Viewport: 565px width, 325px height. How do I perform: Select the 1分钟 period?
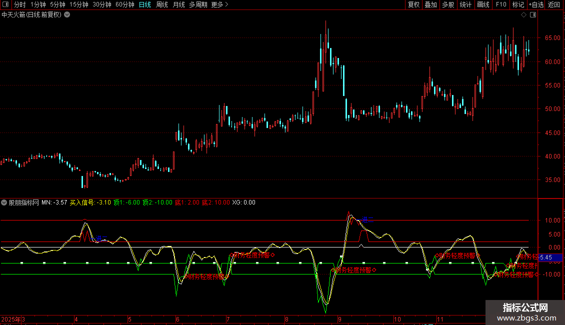click(x=38, y=4)
